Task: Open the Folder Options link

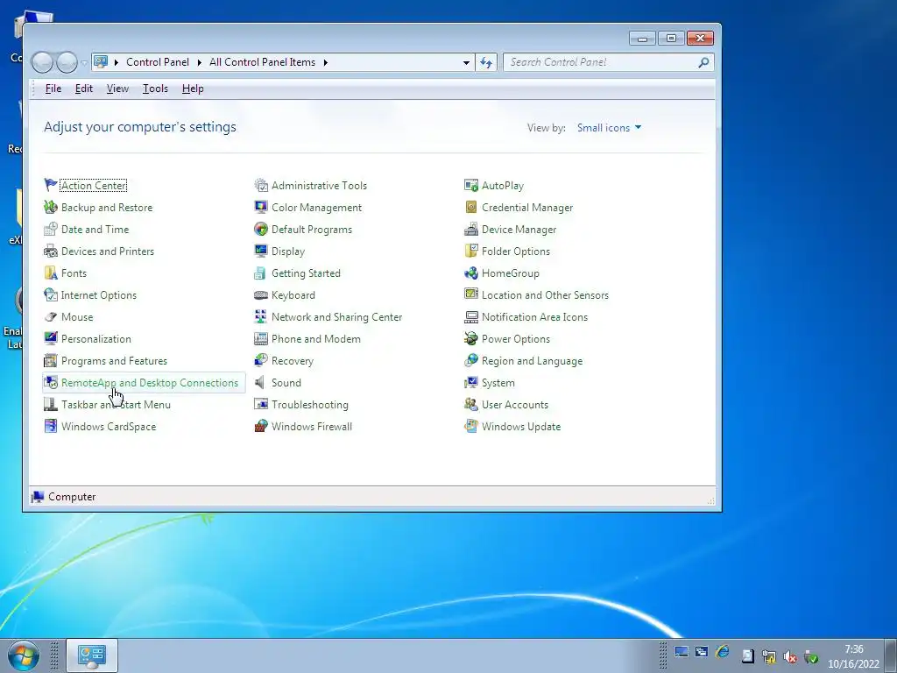Action: (x=515, y=251)
